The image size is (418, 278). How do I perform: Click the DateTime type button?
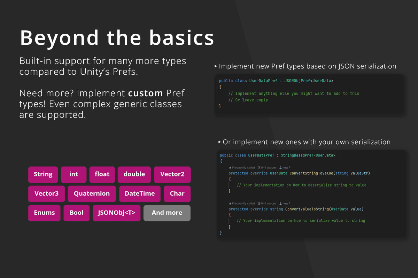tap(140, 194)
